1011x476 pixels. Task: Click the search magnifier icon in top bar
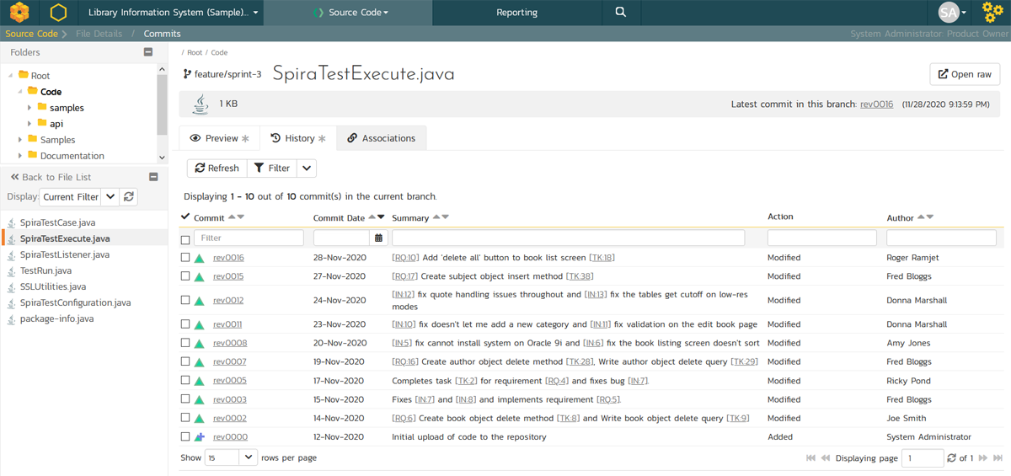(x=620, y=13)
